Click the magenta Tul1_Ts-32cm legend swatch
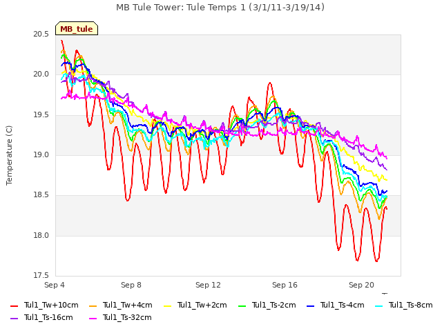This screenshot has height=331, width=442. coord(93,319)
